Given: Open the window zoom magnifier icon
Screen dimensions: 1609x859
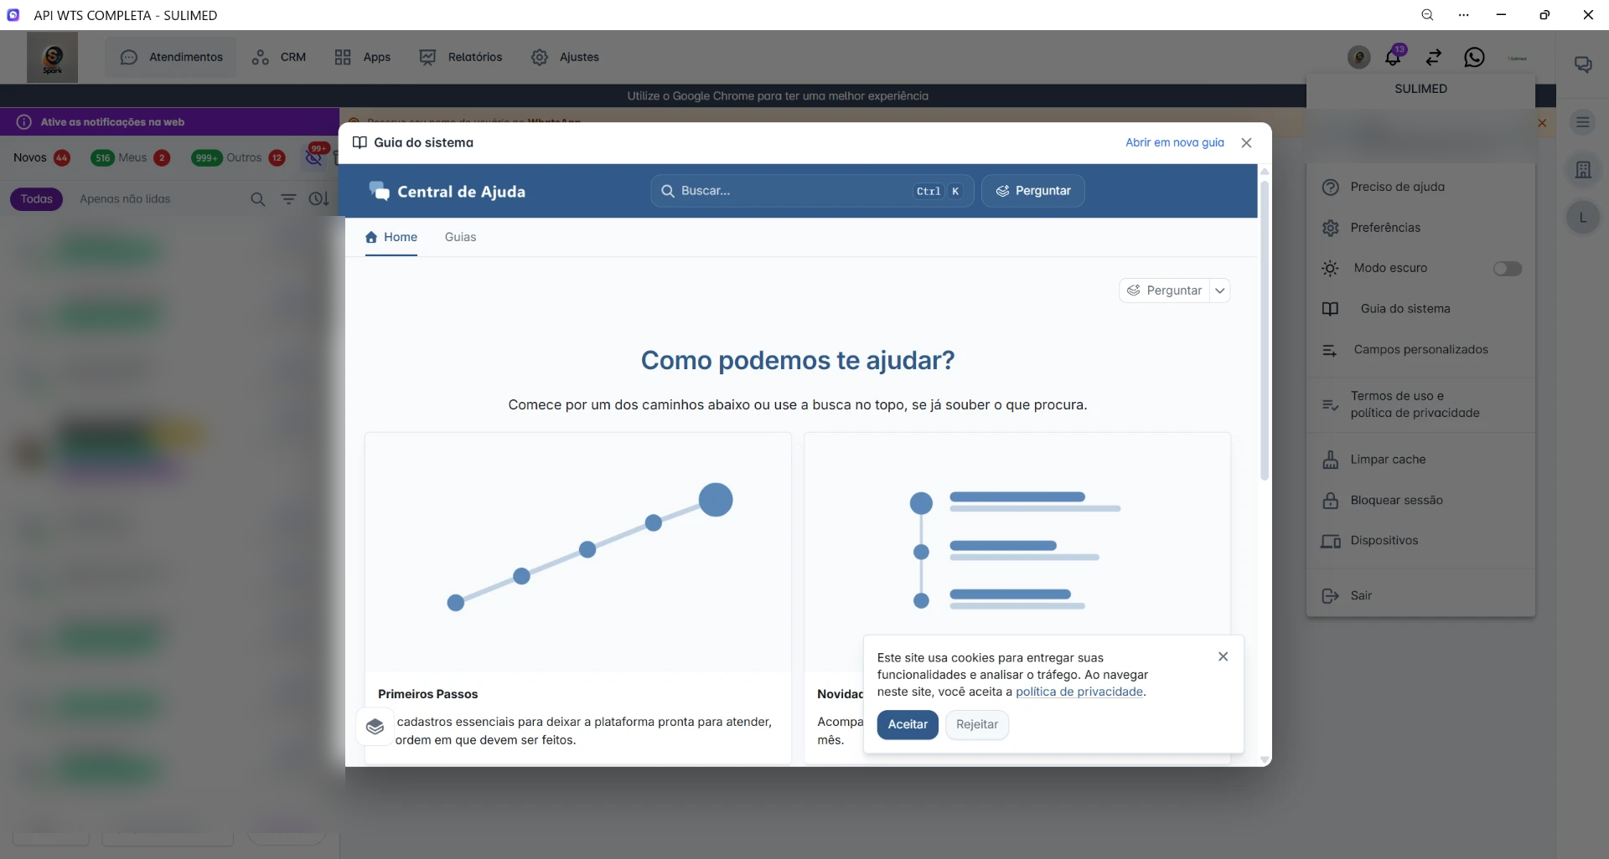Looking at the screenshot, I should [x=1427, y=15].
